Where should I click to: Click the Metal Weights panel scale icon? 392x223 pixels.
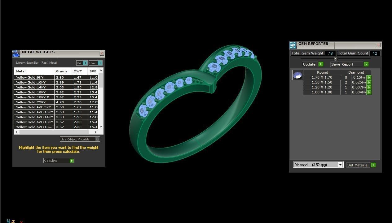tap(16, 54)
